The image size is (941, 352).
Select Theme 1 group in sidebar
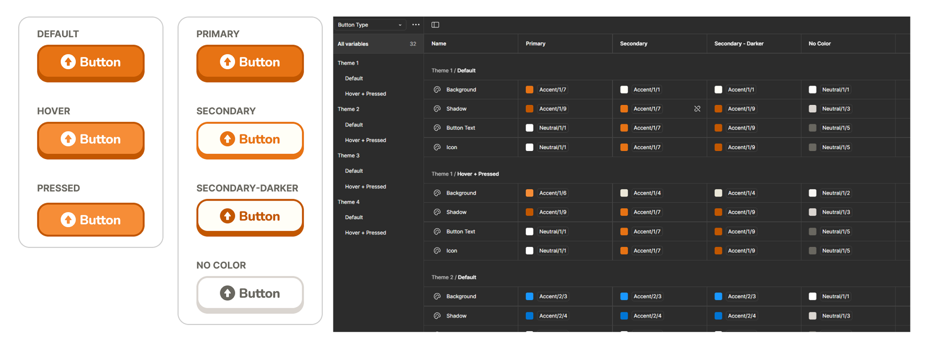coord(348,63)
